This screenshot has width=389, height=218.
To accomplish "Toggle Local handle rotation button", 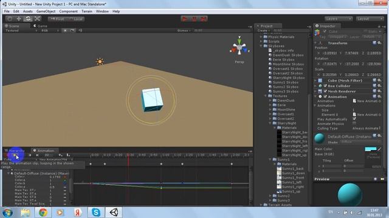I will point(75,19).
